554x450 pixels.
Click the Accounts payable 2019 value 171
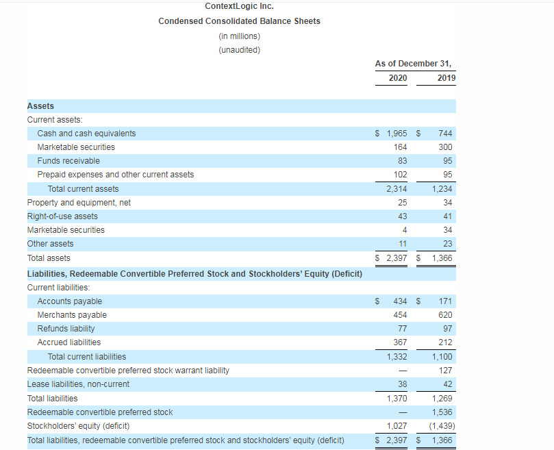[x=445, y=301]
